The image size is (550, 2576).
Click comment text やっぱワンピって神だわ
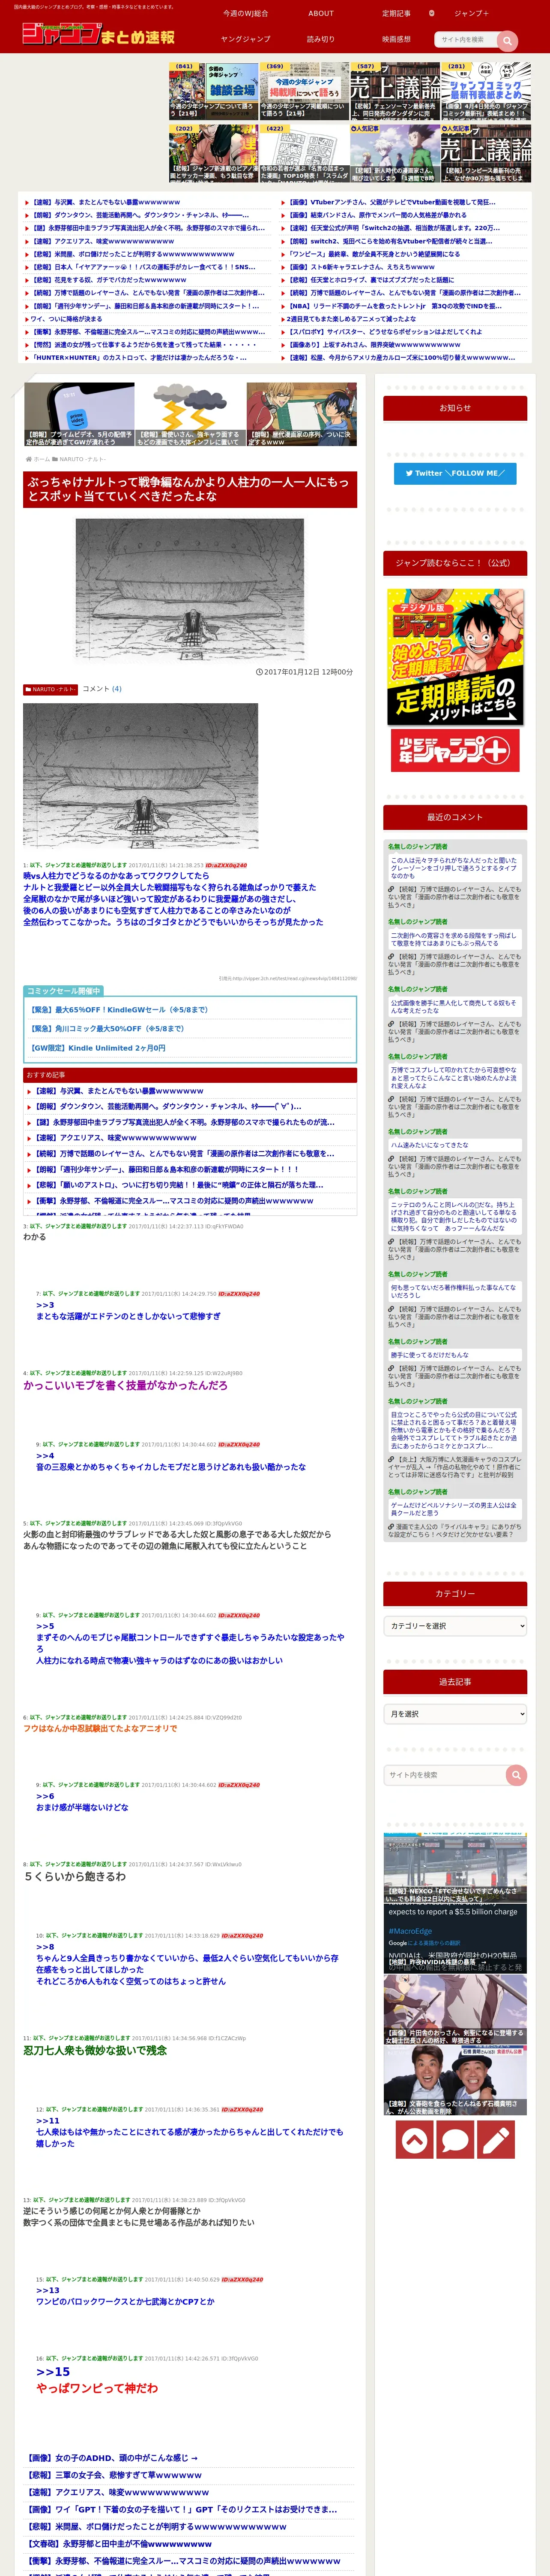coord(97,2388)
